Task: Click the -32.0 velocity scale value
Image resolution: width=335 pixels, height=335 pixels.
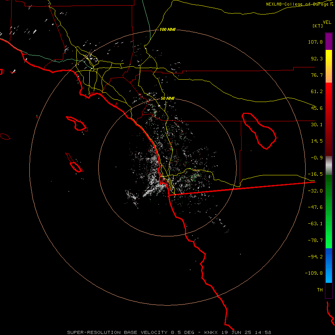Action: [315, 191]
